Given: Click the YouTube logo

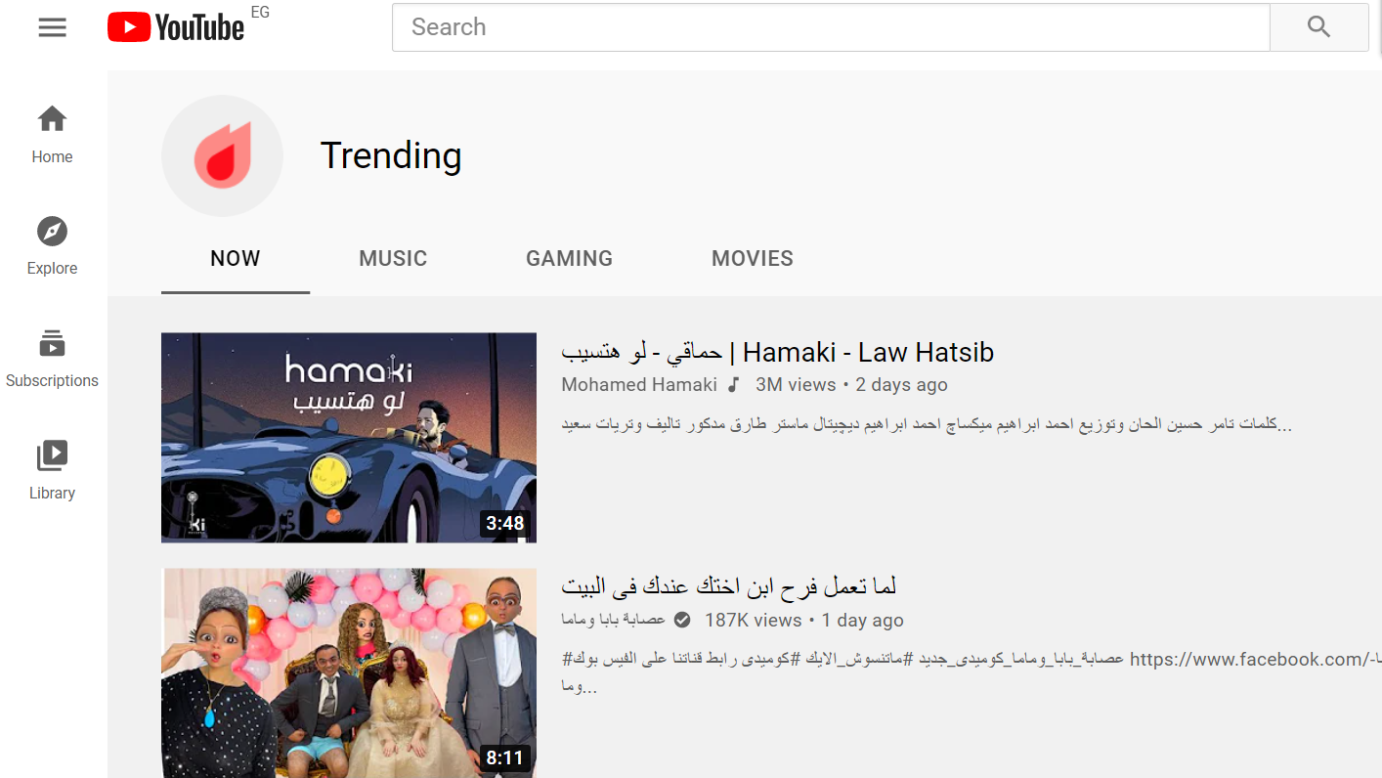Looking at the screenshot, I should [176, 27].
